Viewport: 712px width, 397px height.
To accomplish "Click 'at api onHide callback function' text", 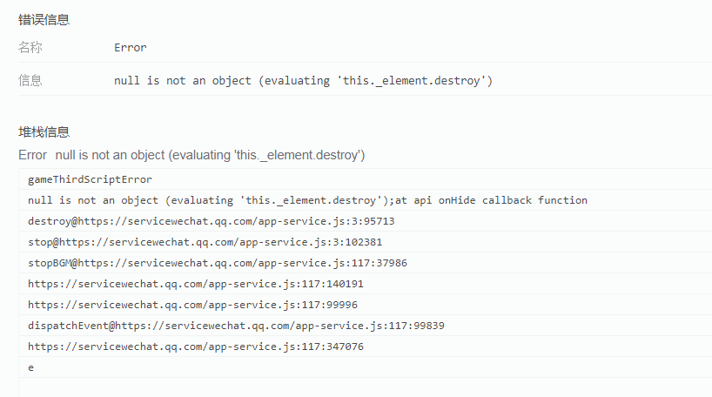I will [x=492, y=200].
